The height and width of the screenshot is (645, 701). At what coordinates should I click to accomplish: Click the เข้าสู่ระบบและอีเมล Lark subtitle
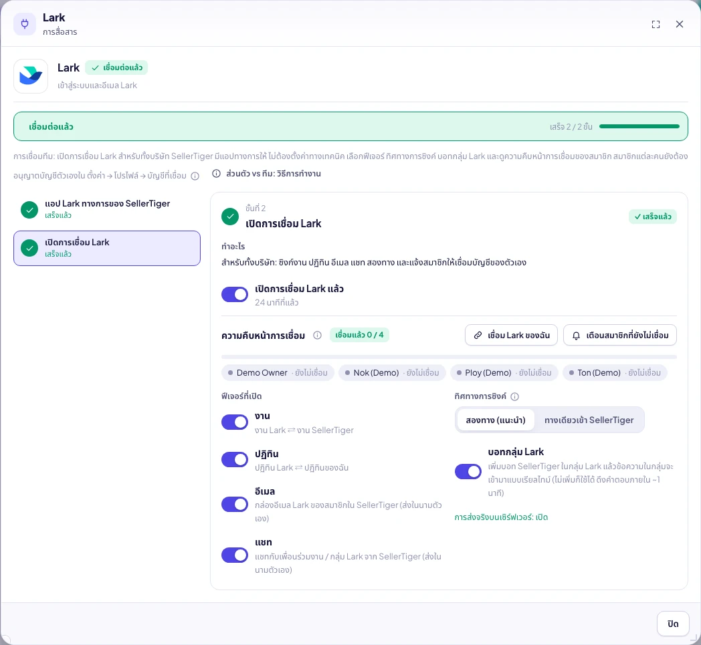point(98,86)
